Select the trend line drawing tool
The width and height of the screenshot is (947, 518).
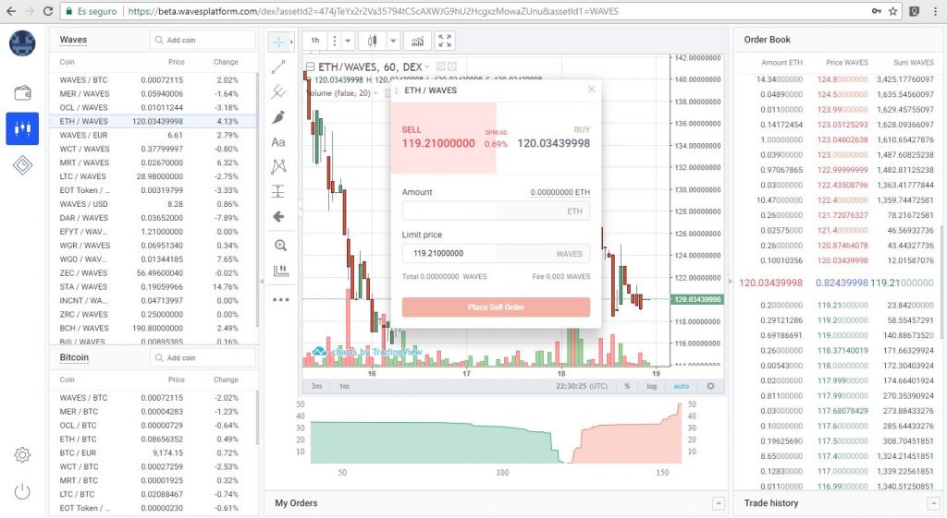pyautogui.click(x=278, y=66)
